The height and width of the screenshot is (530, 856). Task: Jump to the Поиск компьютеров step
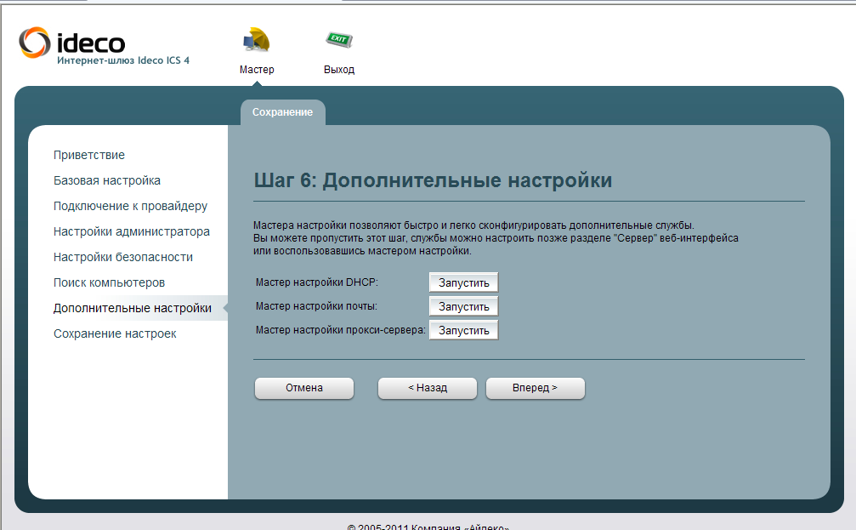click(x=109, y=282)
